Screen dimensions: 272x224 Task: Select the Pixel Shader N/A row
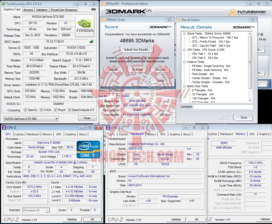pyautogui.click(x=203, y=74)
